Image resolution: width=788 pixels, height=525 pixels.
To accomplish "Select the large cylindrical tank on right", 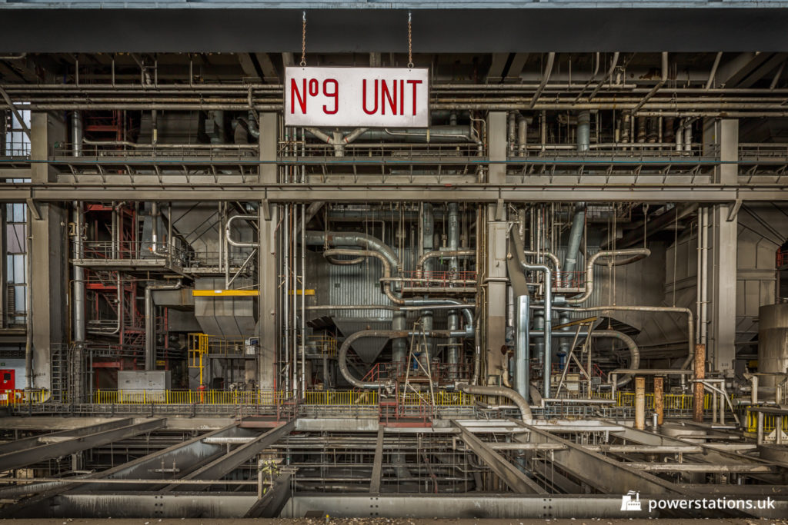I will point(773,339).
